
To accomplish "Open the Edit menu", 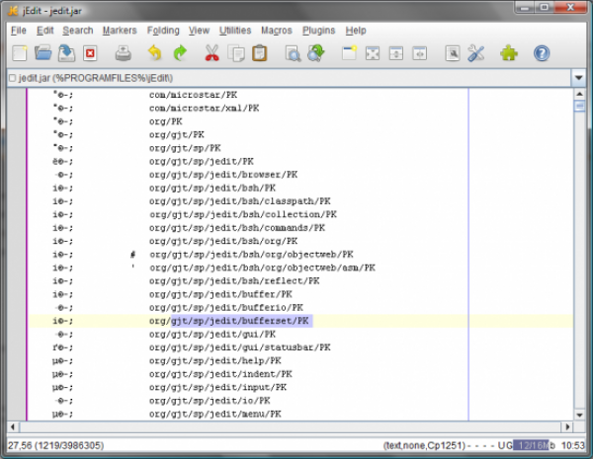I will tap(45, 31).
